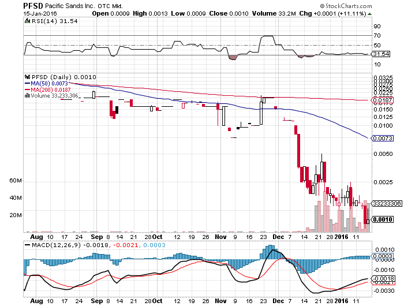Screen dimensions: 404x306
Task: Click the OTC Mkt. exchange label
Action: click(110, 6)
